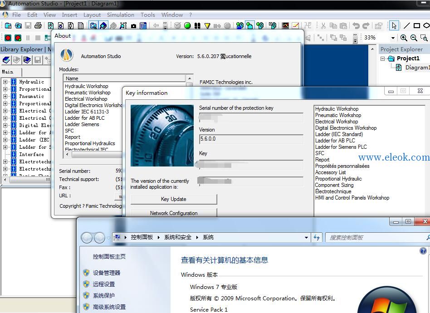Viewport: 430px width, 313px height.
Task: Click the red record circle icon
Action: click(x=8, y=38)
